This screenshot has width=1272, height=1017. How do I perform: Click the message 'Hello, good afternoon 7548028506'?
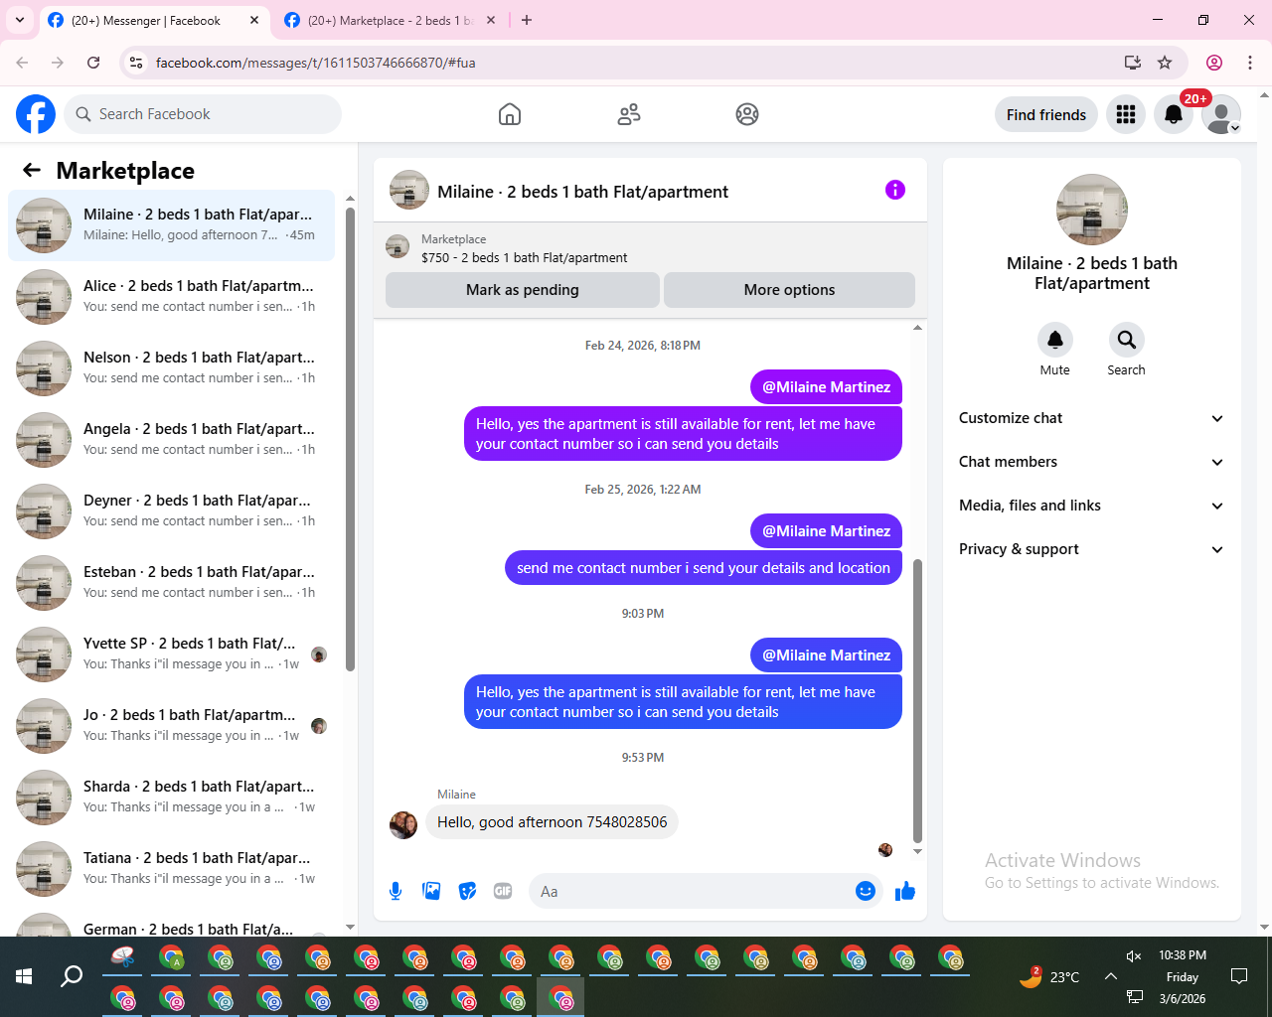553,822
